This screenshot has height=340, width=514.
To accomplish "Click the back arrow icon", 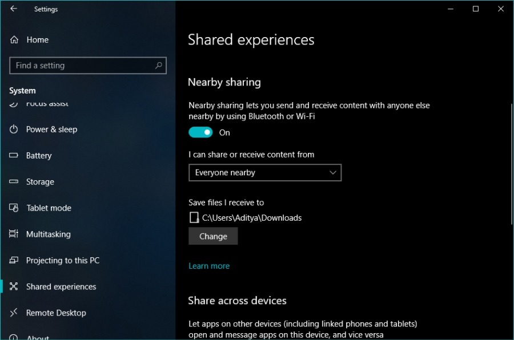I will point(14,9).
